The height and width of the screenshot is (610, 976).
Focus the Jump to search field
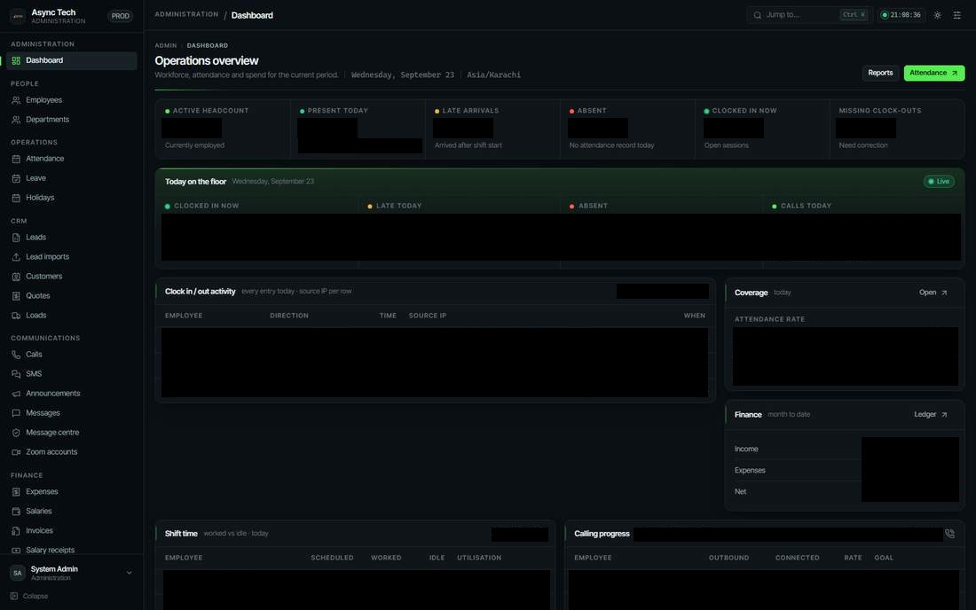click(x=808, y=15)
